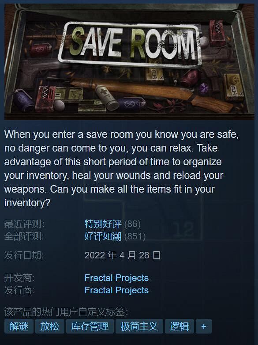Select the 逻辑 tag
Viewport: 258px width, 345px height.
(x=179, y=326)
